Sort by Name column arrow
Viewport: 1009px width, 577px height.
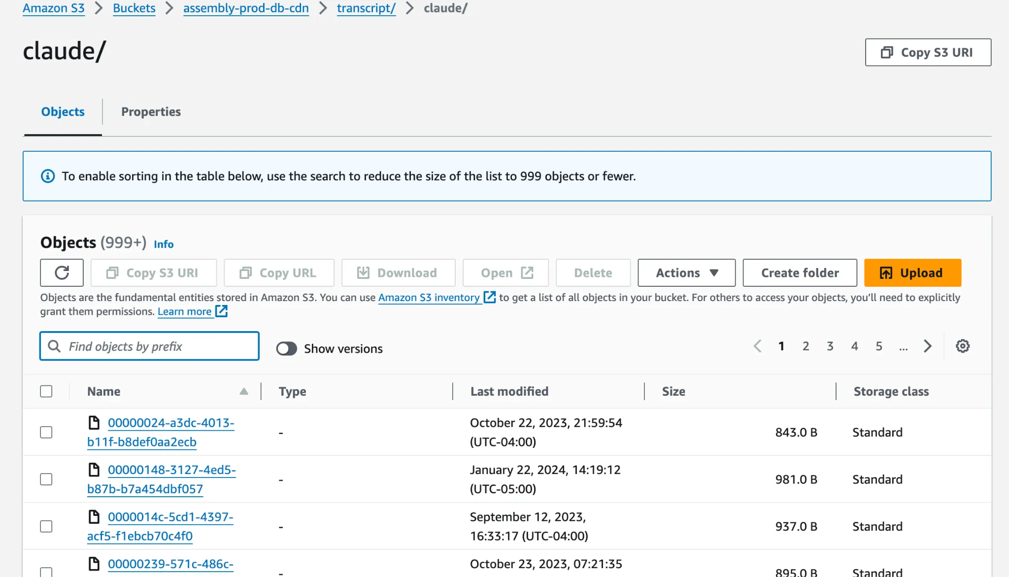244,391
